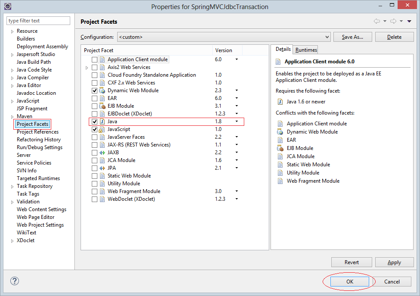Click the Eclipse window icon in title bar
The width and height of the screenshot is (420, 296).
(x=8, y=6)
